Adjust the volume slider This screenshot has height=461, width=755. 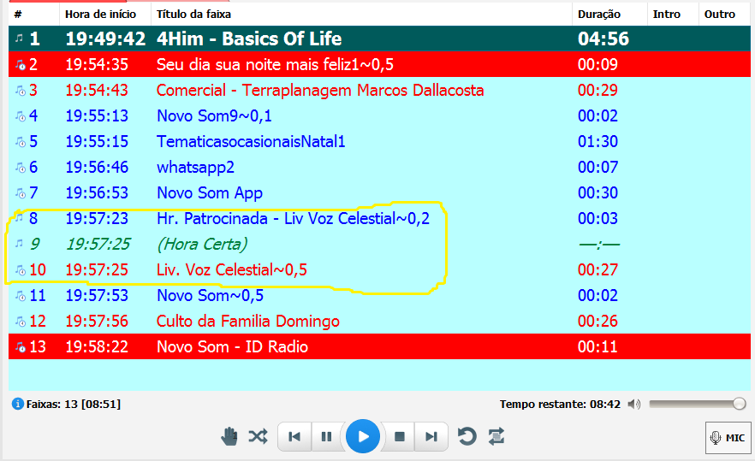pos(697,404)
